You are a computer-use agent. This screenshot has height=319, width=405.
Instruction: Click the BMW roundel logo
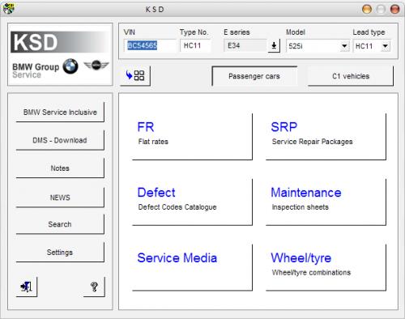(x=70, y=66)
